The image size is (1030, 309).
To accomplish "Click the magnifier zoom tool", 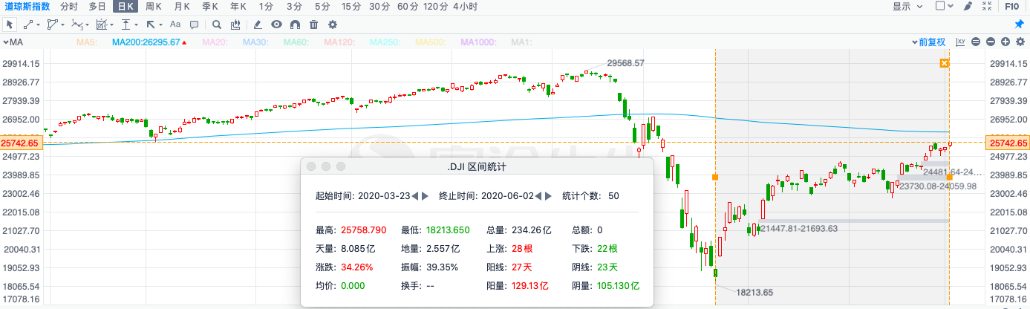I will click(217, 25).
